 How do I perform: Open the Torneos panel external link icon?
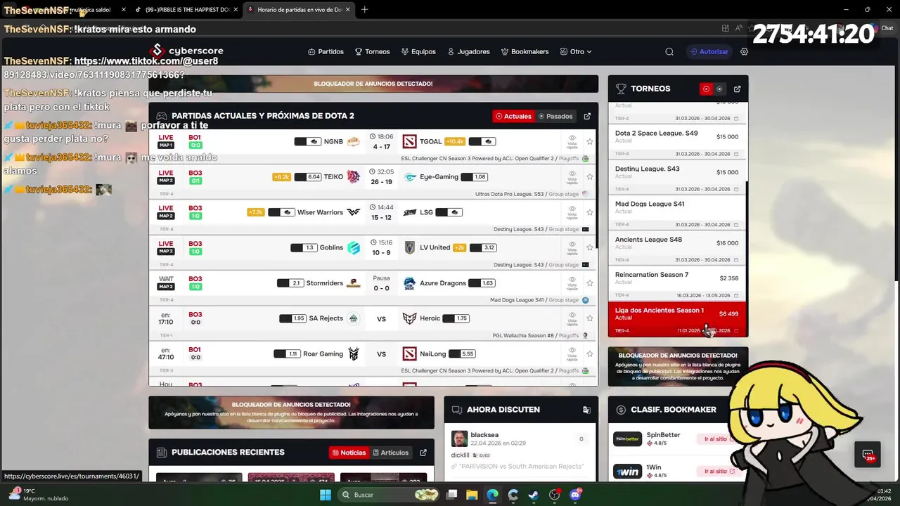[x=737, y=89]
